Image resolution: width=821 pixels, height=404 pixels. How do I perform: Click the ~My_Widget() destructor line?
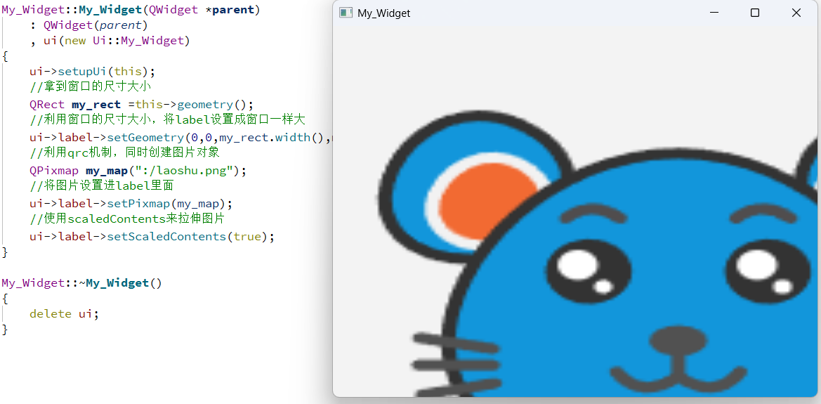[x=81, y=283]
